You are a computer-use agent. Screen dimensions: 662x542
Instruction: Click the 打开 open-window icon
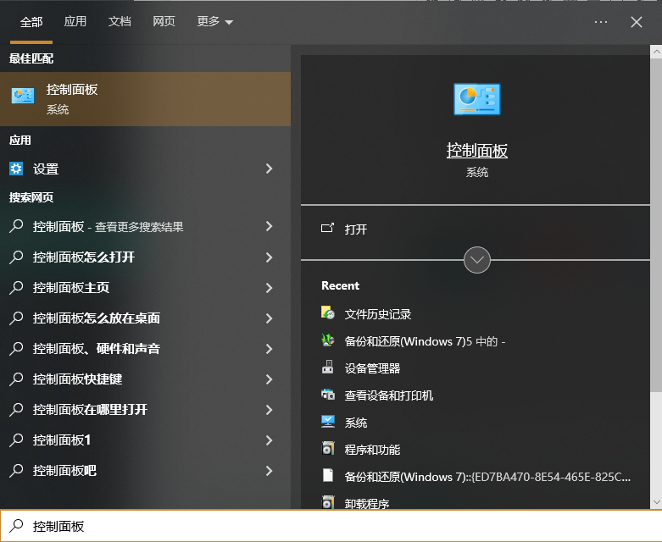(x=327, y=228)
